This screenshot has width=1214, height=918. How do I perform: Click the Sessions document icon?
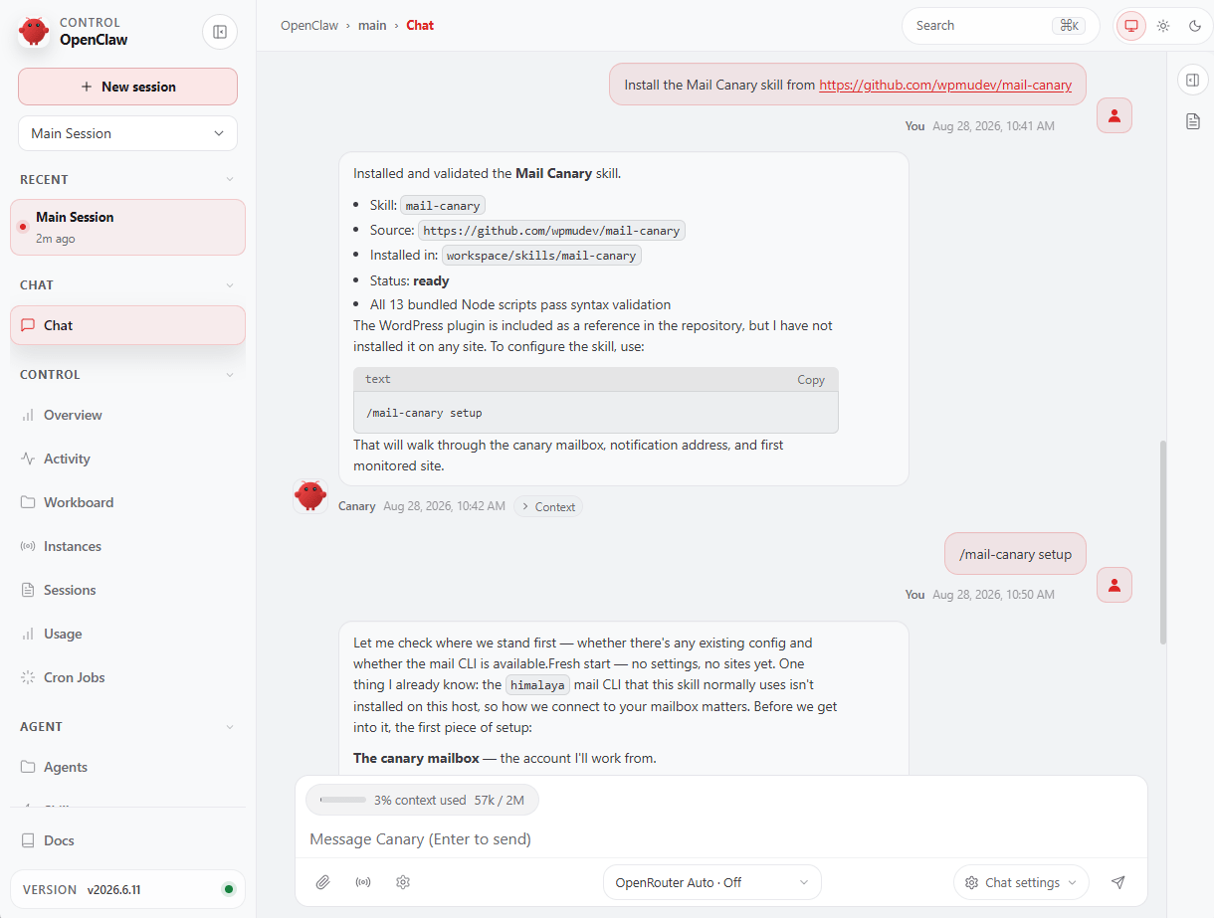point(28,590)
